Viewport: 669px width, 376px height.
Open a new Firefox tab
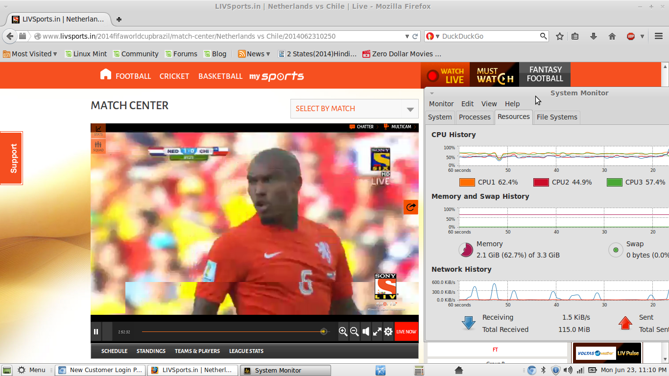click(119, 19)
